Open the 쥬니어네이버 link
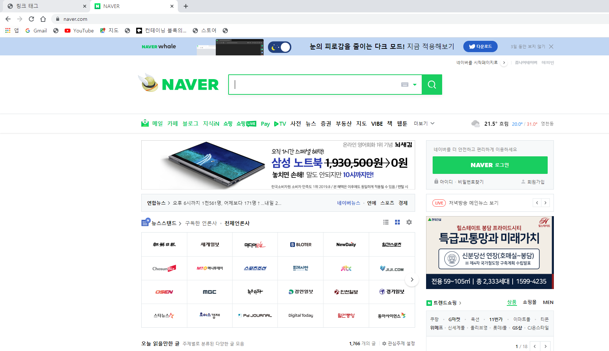 coord(526,63)
